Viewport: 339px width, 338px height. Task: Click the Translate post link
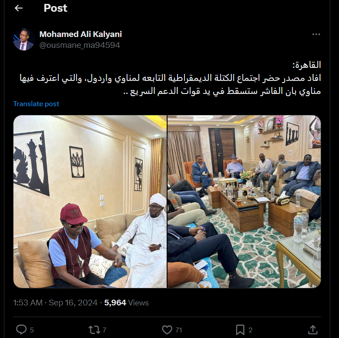coord(36,104)
